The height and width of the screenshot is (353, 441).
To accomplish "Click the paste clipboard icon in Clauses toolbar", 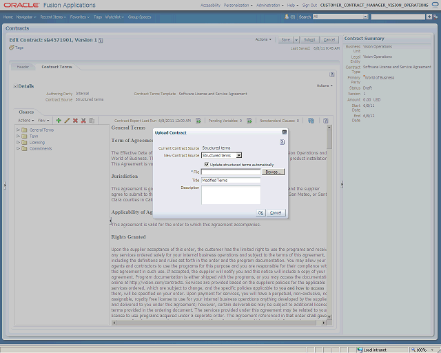I will (x=92, y=121).
